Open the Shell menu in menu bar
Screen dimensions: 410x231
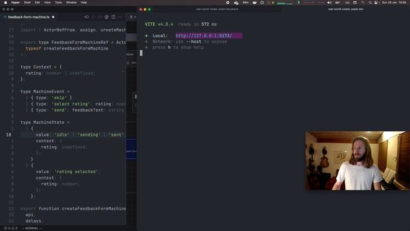point(27,3)
